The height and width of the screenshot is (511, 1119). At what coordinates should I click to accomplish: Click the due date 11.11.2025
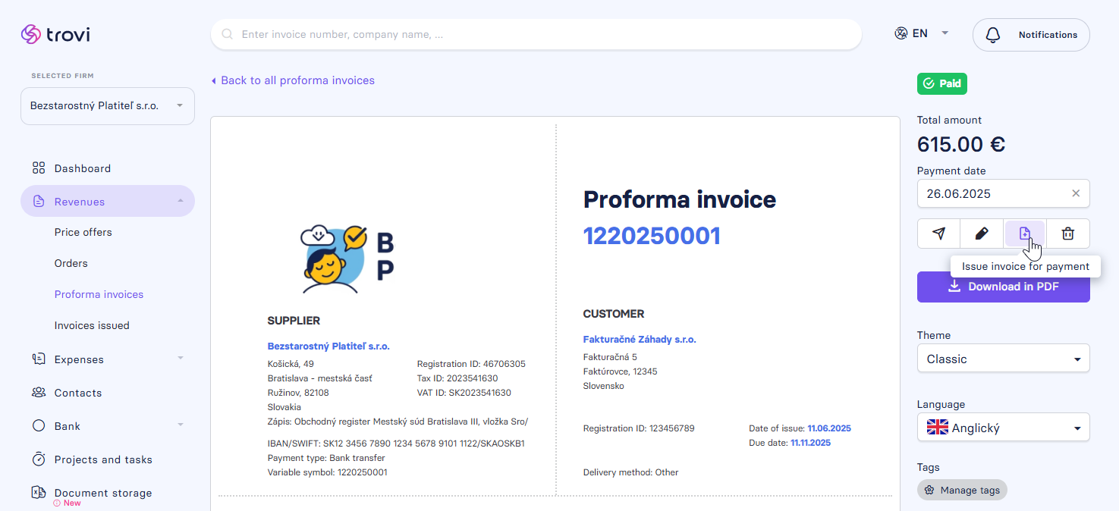[810, 443]
